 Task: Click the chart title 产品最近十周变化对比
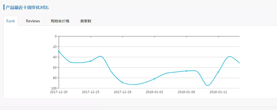pos(27,7)
